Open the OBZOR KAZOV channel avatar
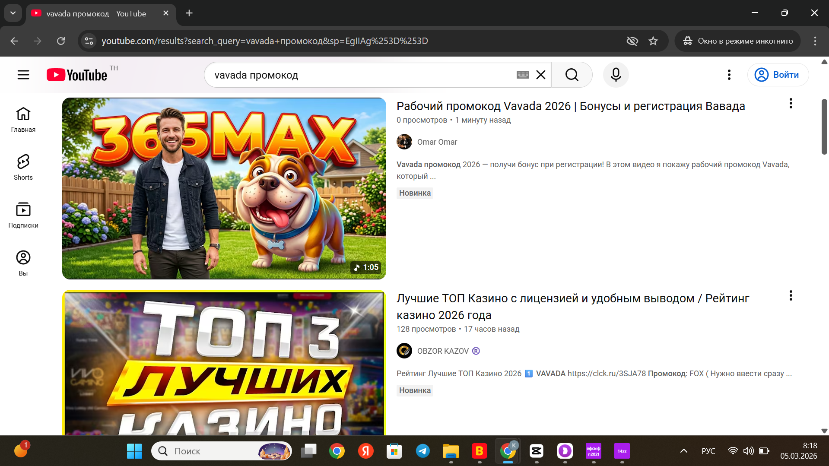This screenshot has height=466, width=829. click(x=404, y=351)
